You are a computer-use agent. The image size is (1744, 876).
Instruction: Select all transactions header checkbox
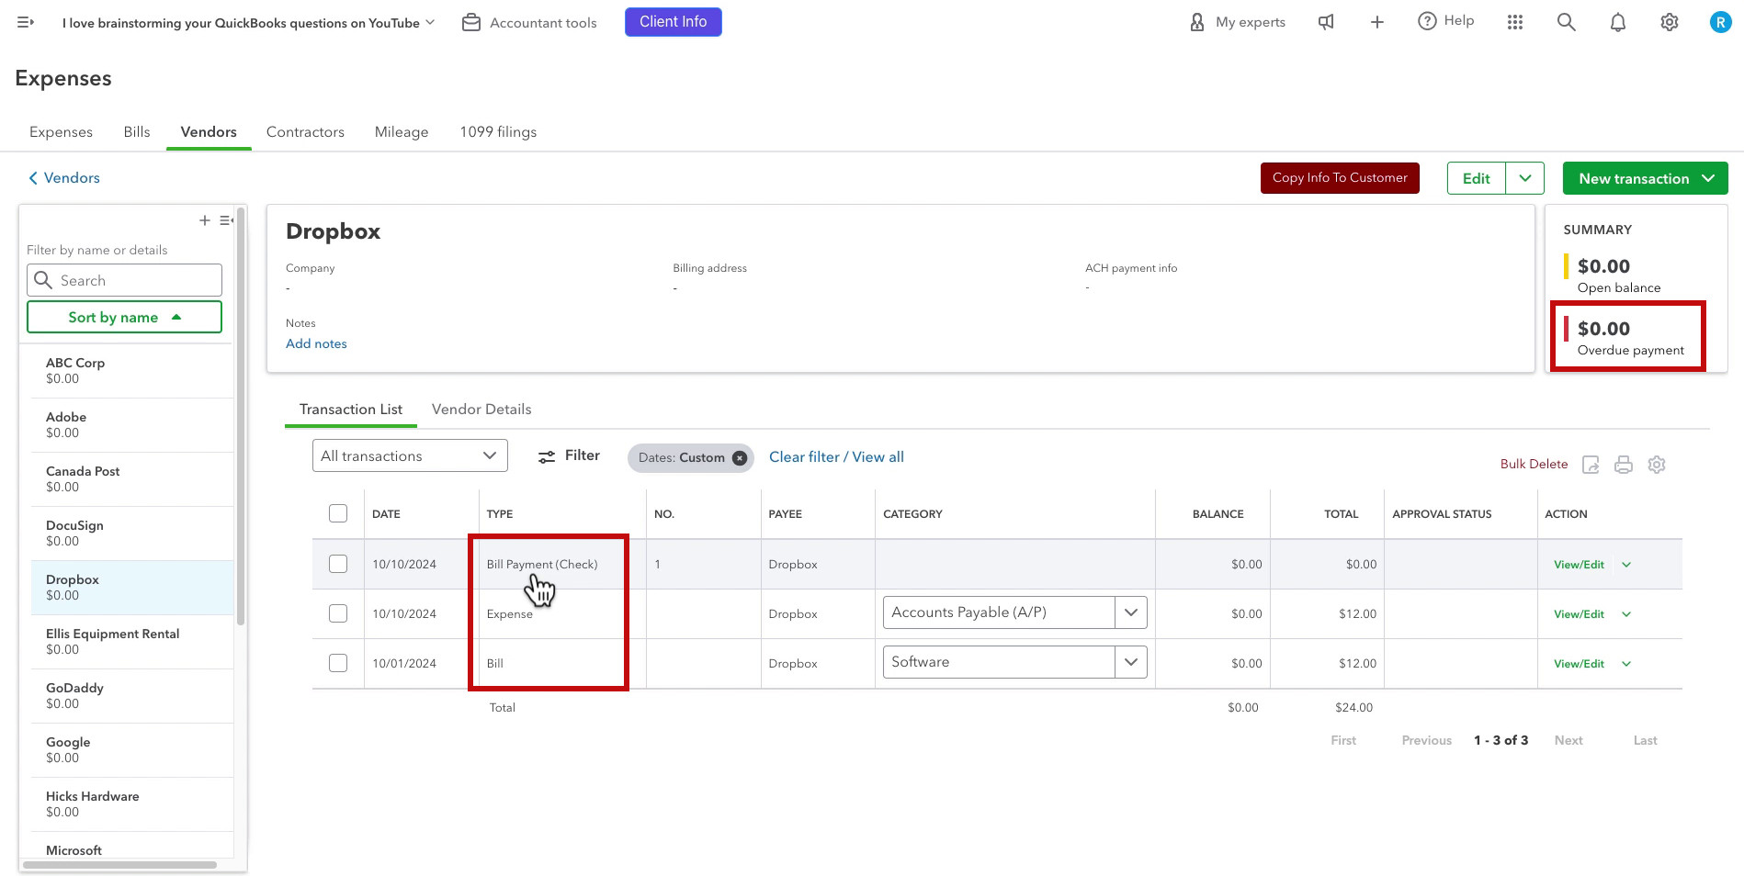coord(338,513)
